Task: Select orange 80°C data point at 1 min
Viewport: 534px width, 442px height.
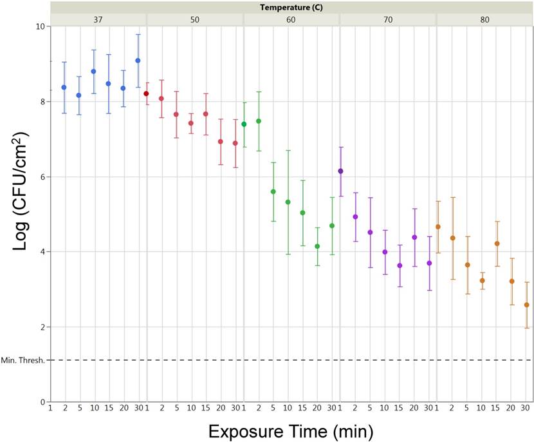Action: [x=438, y=227]
